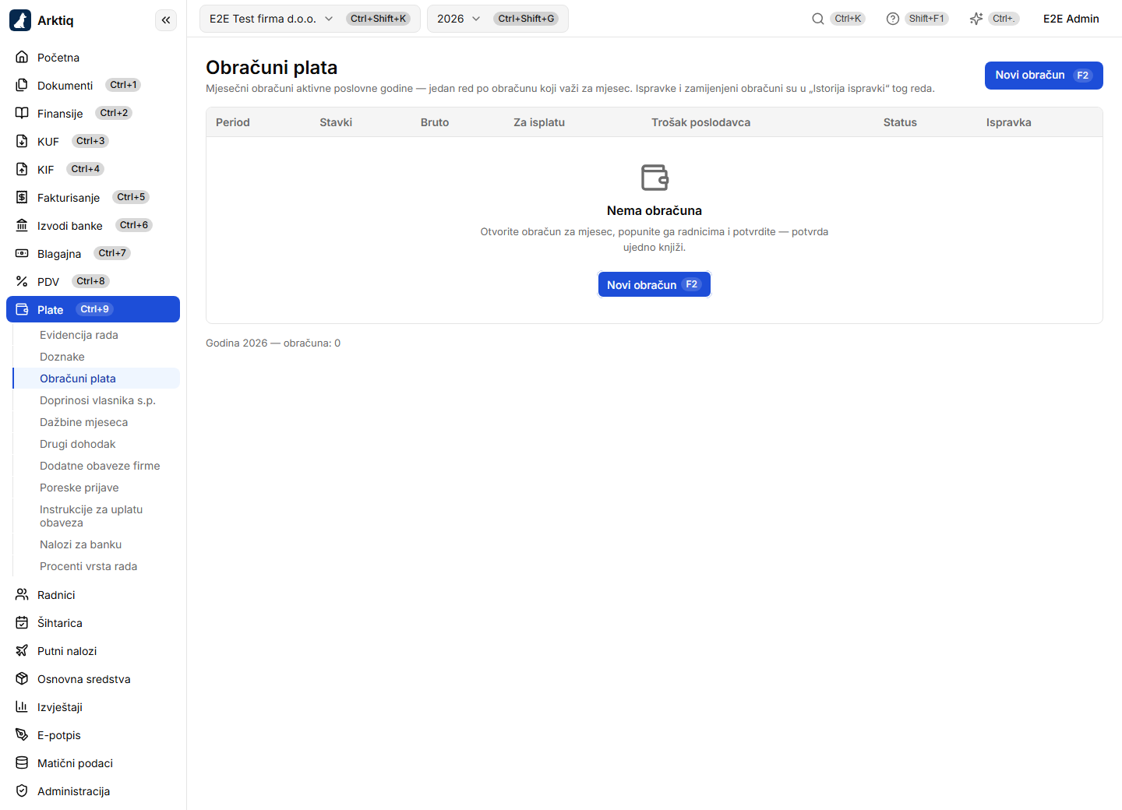Click the Putni nalozi airplane icon
The height and width of the screenshot is (810, 1122).
(x=22, y=650)
